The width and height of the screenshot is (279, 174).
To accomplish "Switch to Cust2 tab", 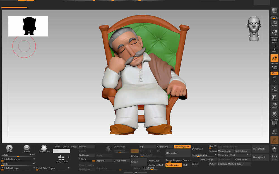I will pos(66,147).
